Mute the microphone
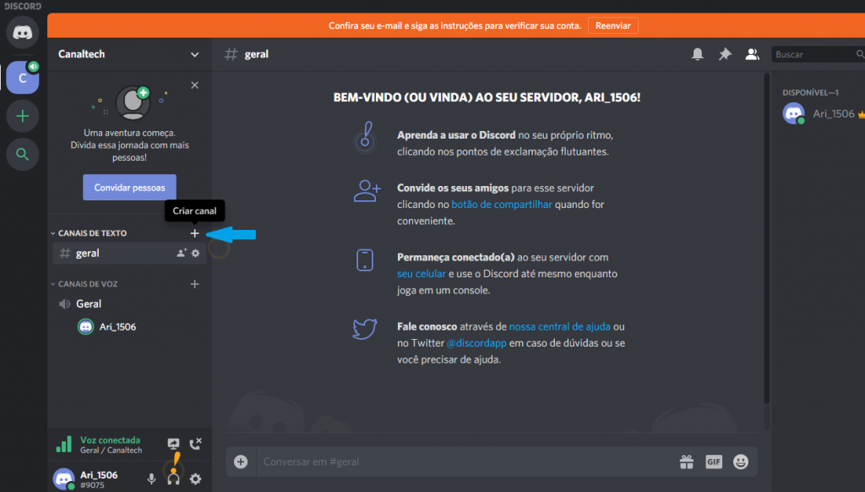 151,478
